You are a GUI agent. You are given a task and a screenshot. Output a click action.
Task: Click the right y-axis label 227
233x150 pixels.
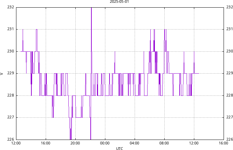[230, 117]
